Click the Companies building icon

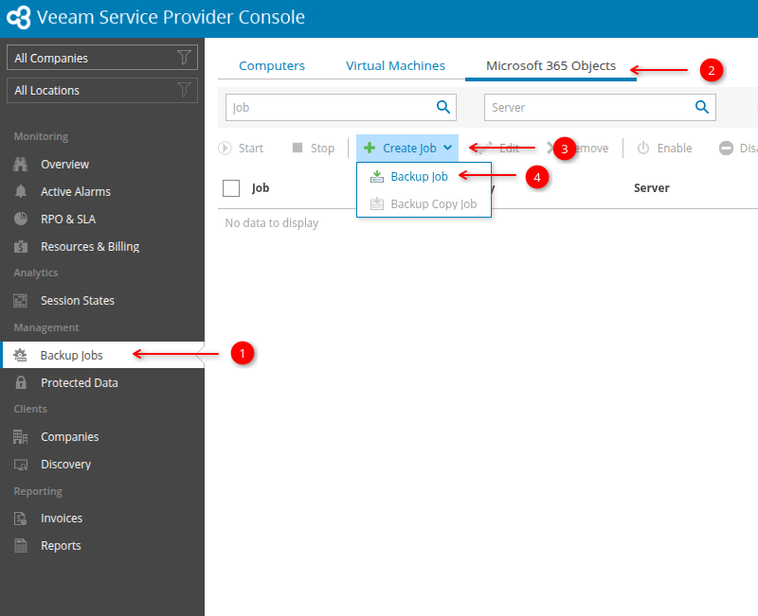pyautogui.click(x=21, y=437)
